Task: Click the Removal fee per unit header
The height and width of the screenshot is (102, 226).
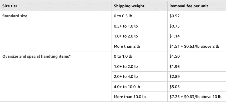Action: pos(197,6)
